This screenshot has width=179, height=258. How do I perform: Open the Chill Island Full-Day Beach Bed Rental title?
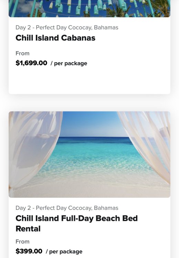tap(76, 224)
